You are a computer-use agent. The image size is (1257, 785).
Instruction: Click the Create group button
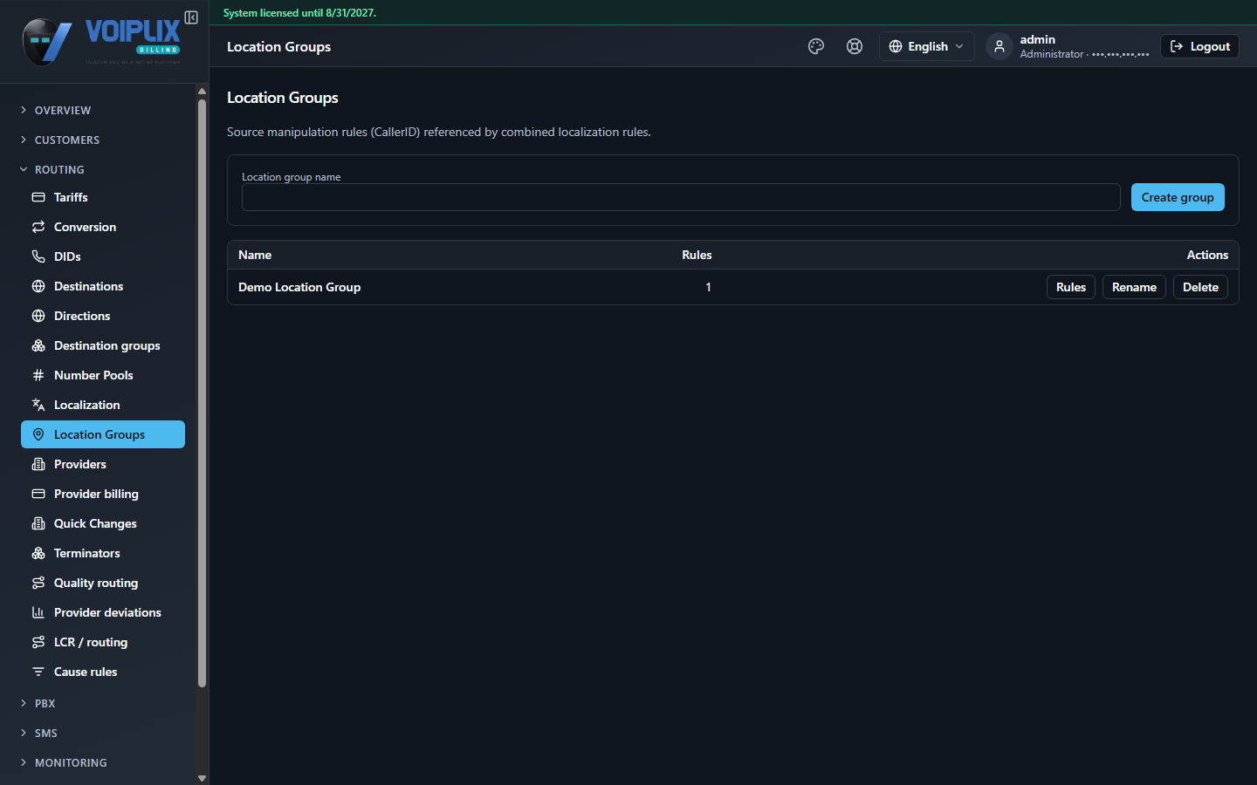[1178, 197]
